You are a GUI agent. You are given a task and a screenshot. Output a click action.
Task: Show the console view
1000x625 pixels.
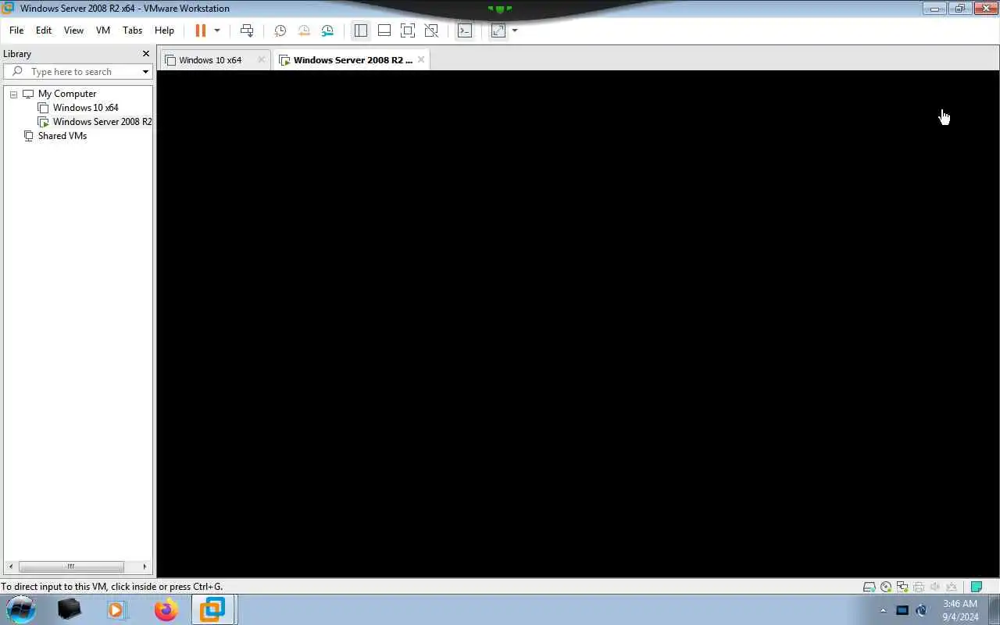pyautogui.click(x=465, y=30)
